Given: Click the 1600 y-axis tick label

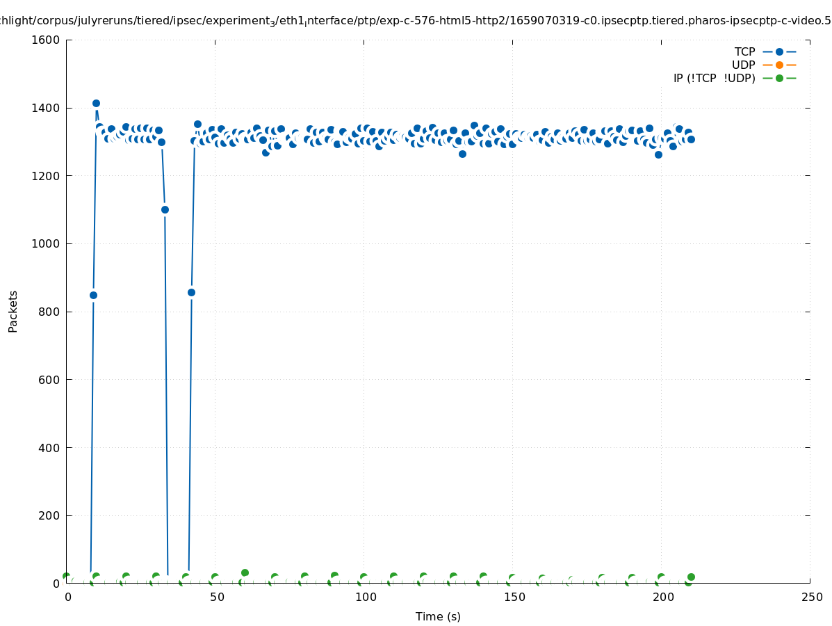Looking at the screenshot, I should point(46,40).
